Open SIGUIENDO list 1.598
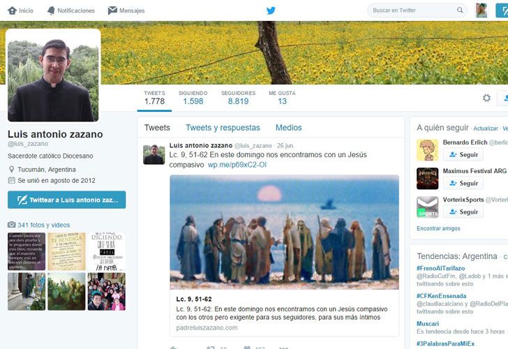 point(193,98)
